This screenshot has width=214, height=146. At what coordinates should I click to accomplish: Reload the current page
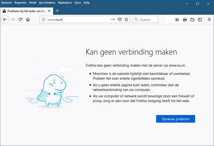21,20
